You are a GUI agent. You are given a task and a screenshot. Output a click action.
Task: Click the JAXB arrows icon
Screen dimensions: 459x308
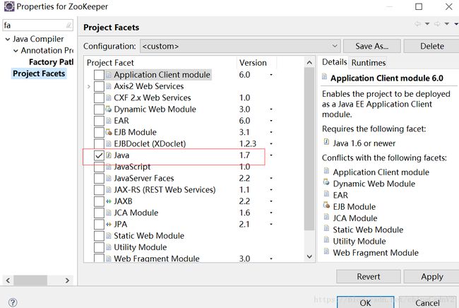tap(109, 201)
